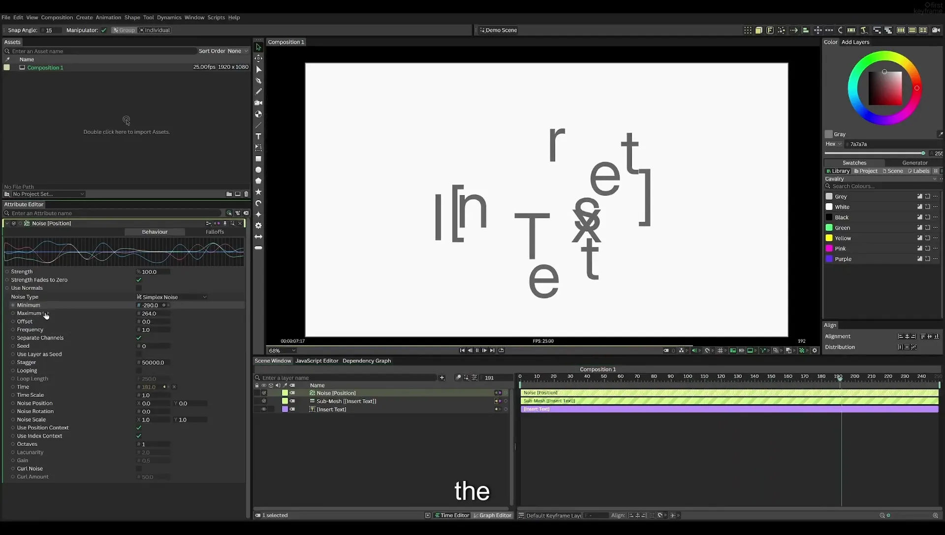Pick the Ellipse shape tool
This screenshot has height=535, width=945.
pyautogui.click(x=258, y=170)
